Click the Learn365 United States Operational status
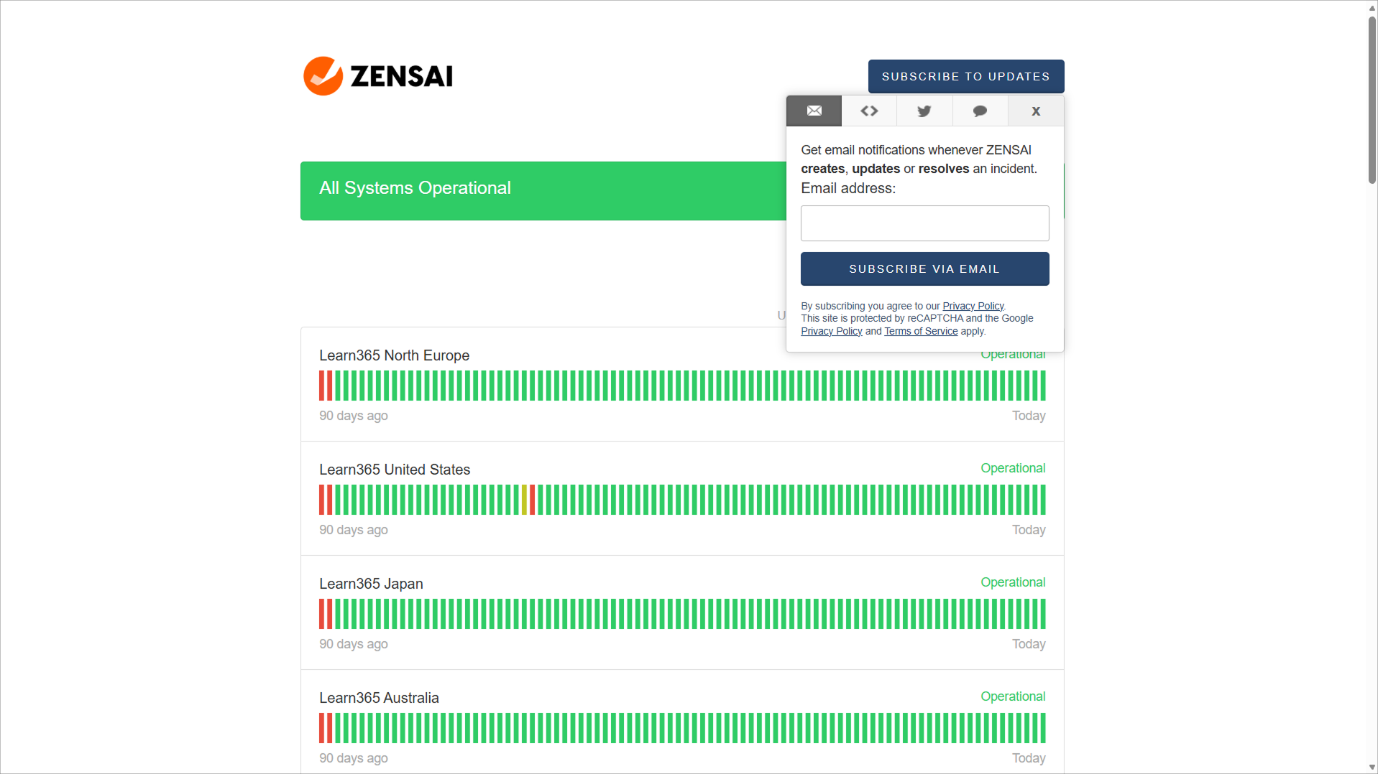Image resolution: width=1378 pixels, height=774 pixels. click(x=1012, y=468)
